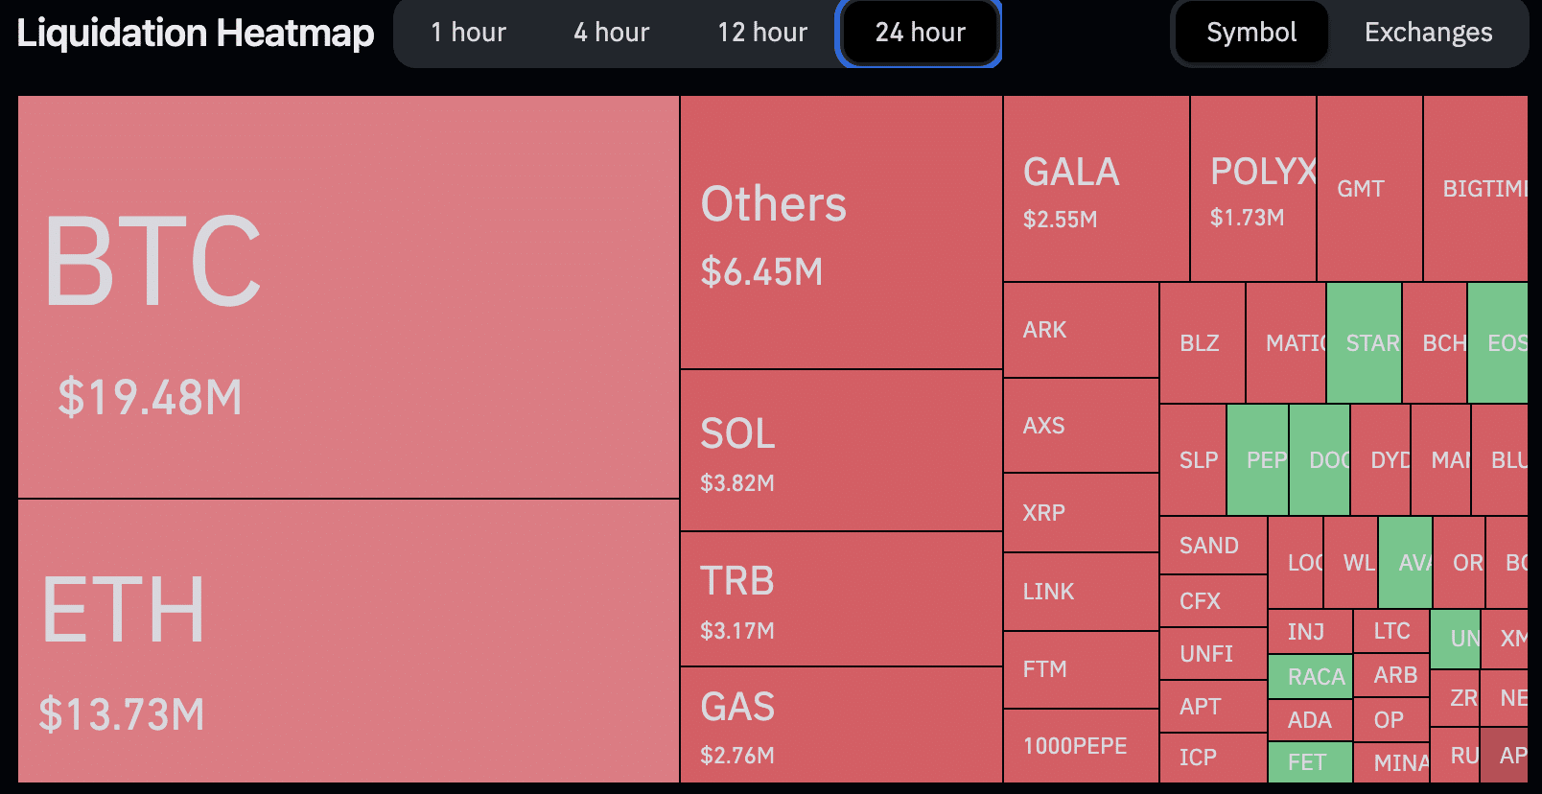Select the 1000PEPE tile
Viewport: 1542px width, 794px height.
pyautogui.click(x=1081, y=746)
